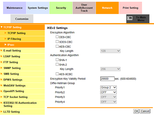Click the arrow icon beside IP Filtering
This screenshot has width=154, height=115.
5,39
